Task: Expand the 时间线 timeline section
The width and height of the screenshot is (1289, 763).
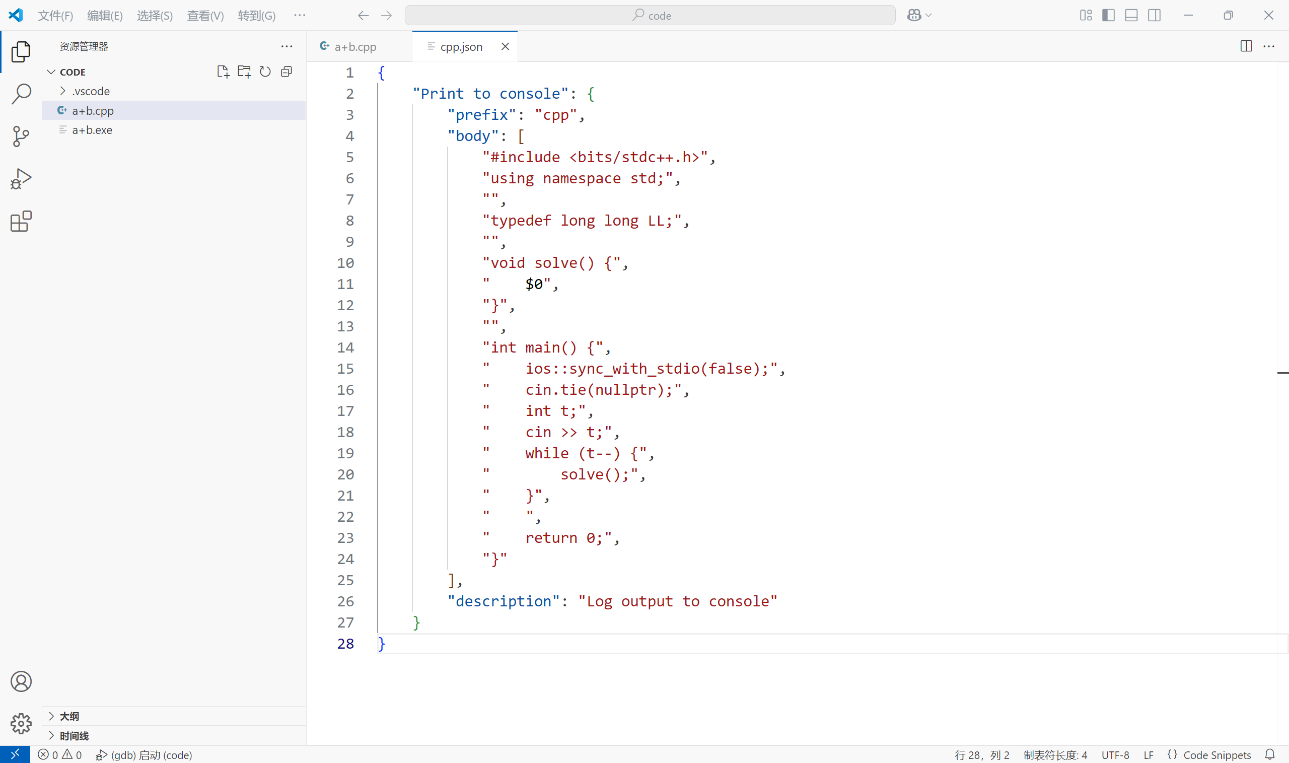Action: point(74,736)
